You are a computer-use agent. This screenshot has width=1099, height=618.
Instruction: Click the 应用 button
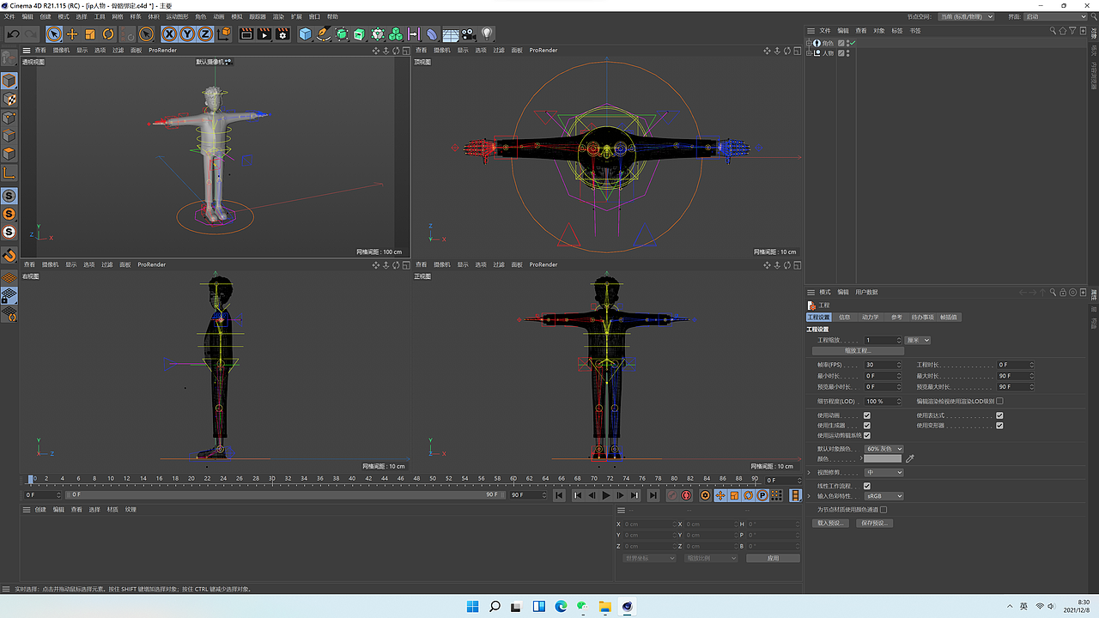[772, 557]
